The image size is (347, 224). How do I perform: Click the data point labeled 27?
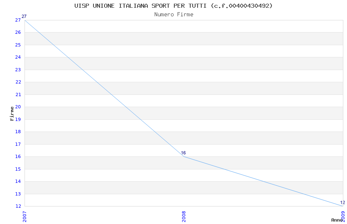tap(24, 20)
